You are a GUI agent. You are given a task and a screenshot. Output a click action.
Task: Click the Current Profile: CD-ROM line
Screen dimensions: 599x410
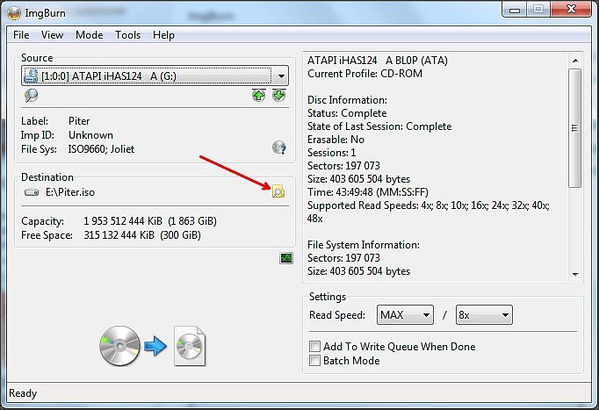coord(364,73)
